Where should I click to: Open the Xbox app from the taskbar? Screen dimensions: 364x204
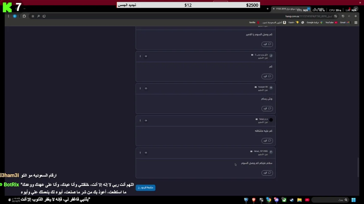pos(284,200)
